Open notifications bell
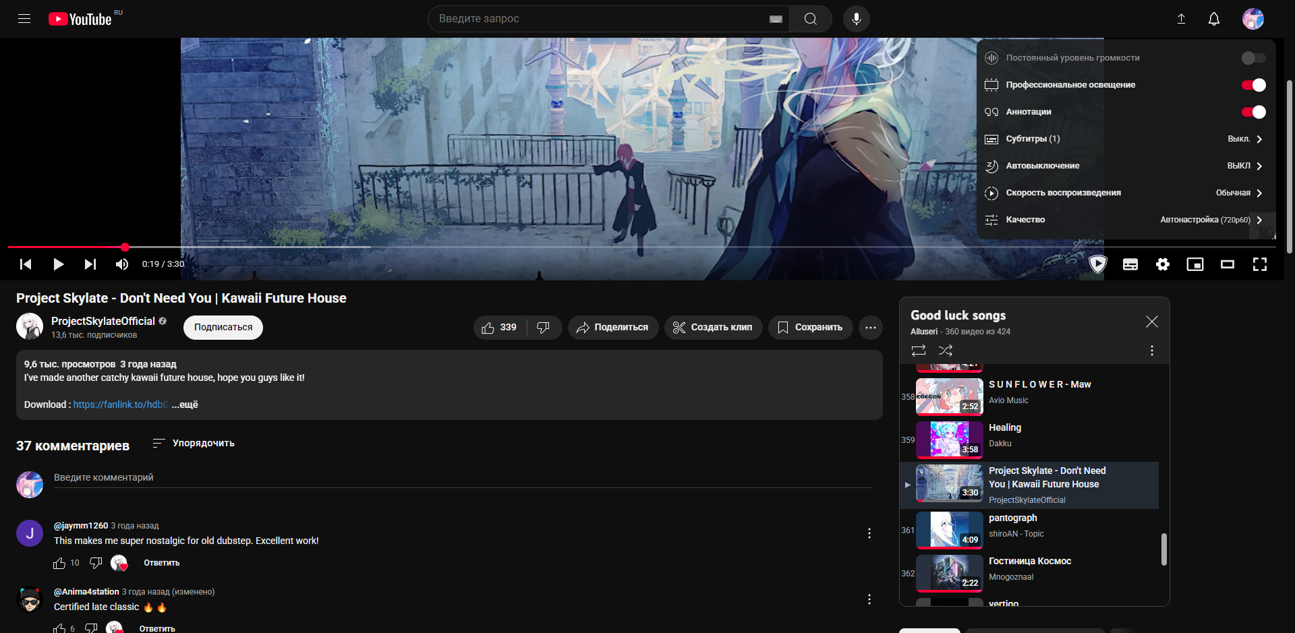This screenshot has width=1295, height=633. pyautogui.click(x=1214, y=19)
